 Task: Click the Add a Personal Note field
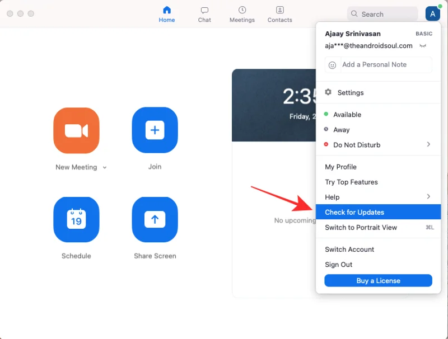pos(378,65)
